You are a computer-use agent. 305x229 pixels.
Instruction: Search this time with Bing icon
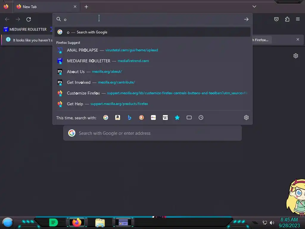(x=130, y=117)
